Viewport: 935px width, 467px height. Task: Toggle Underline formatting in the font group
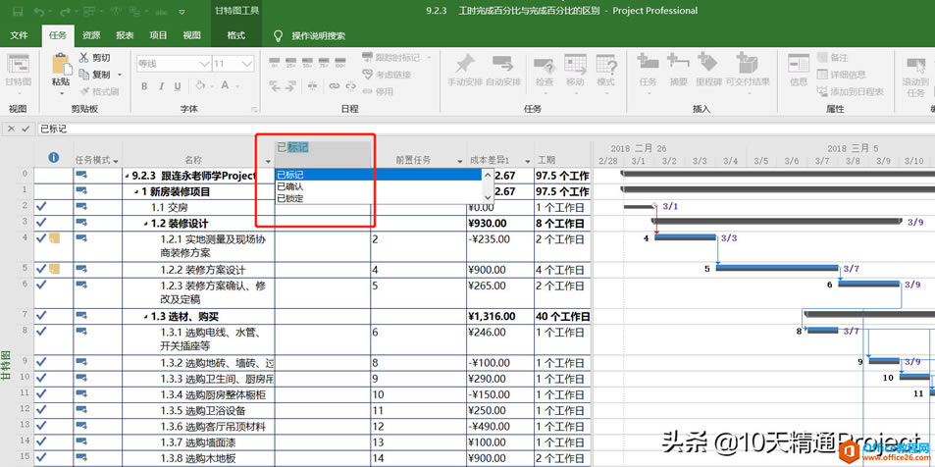click(175, 86)
